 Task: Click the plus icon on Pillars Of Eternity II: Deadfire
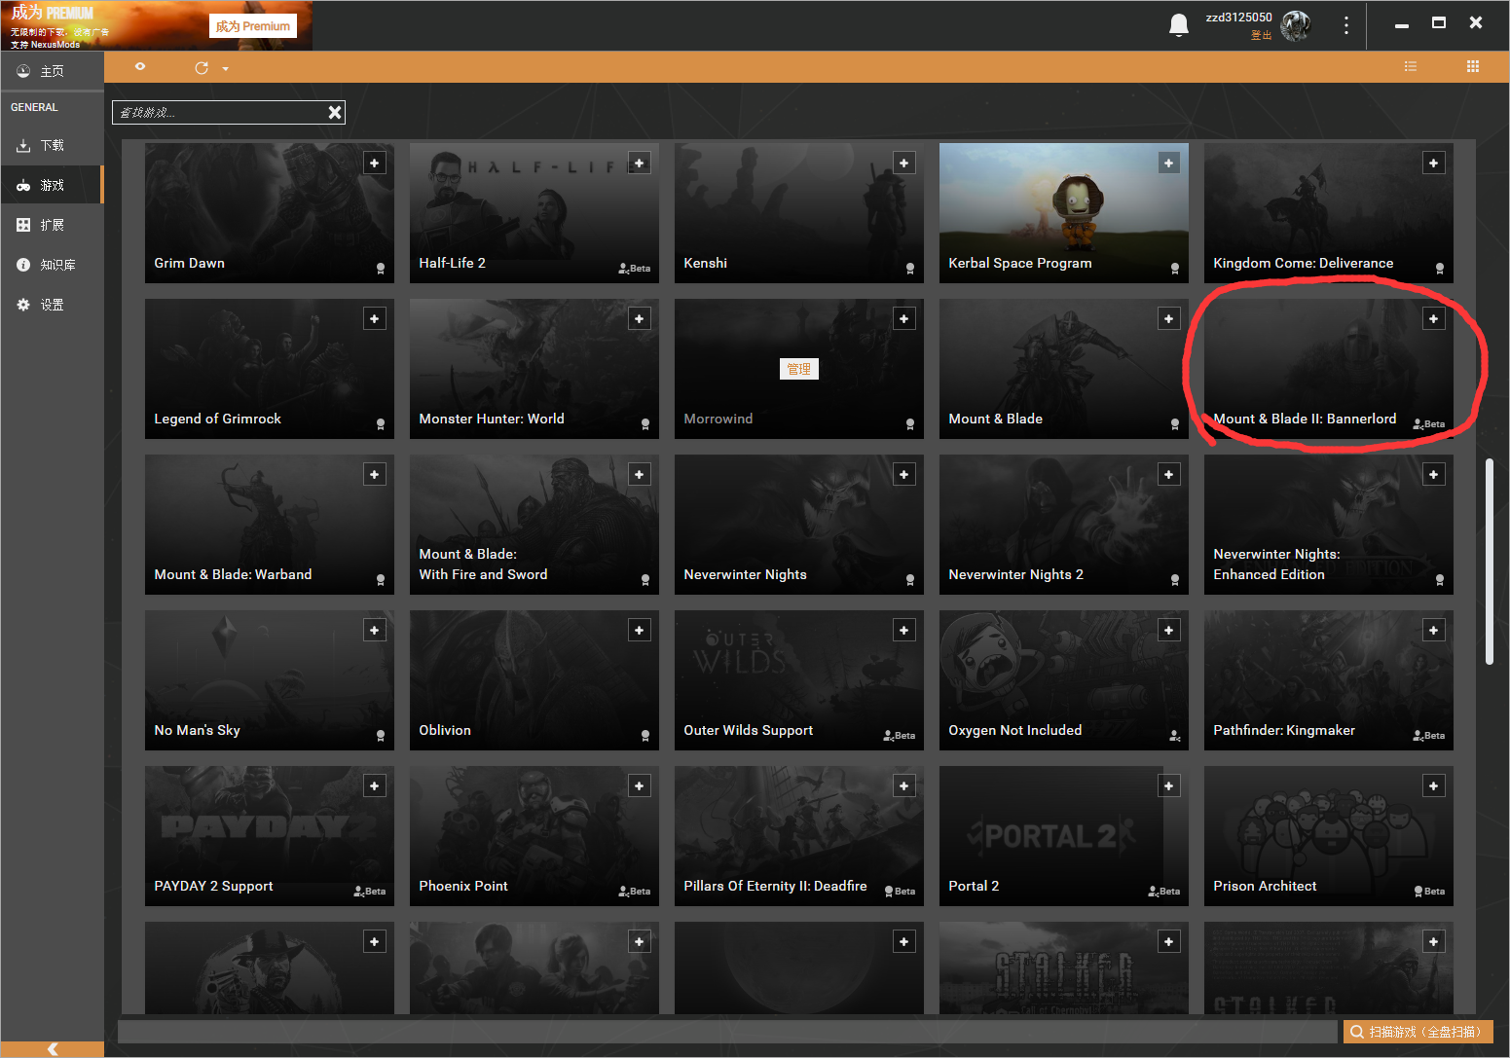click(x=904, y=786)
